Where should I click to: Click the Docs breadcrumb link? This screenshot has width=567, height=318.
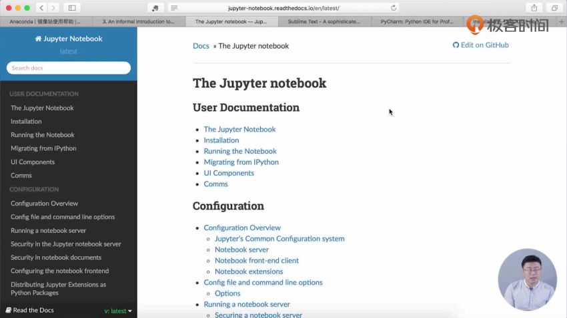(201, 46)
